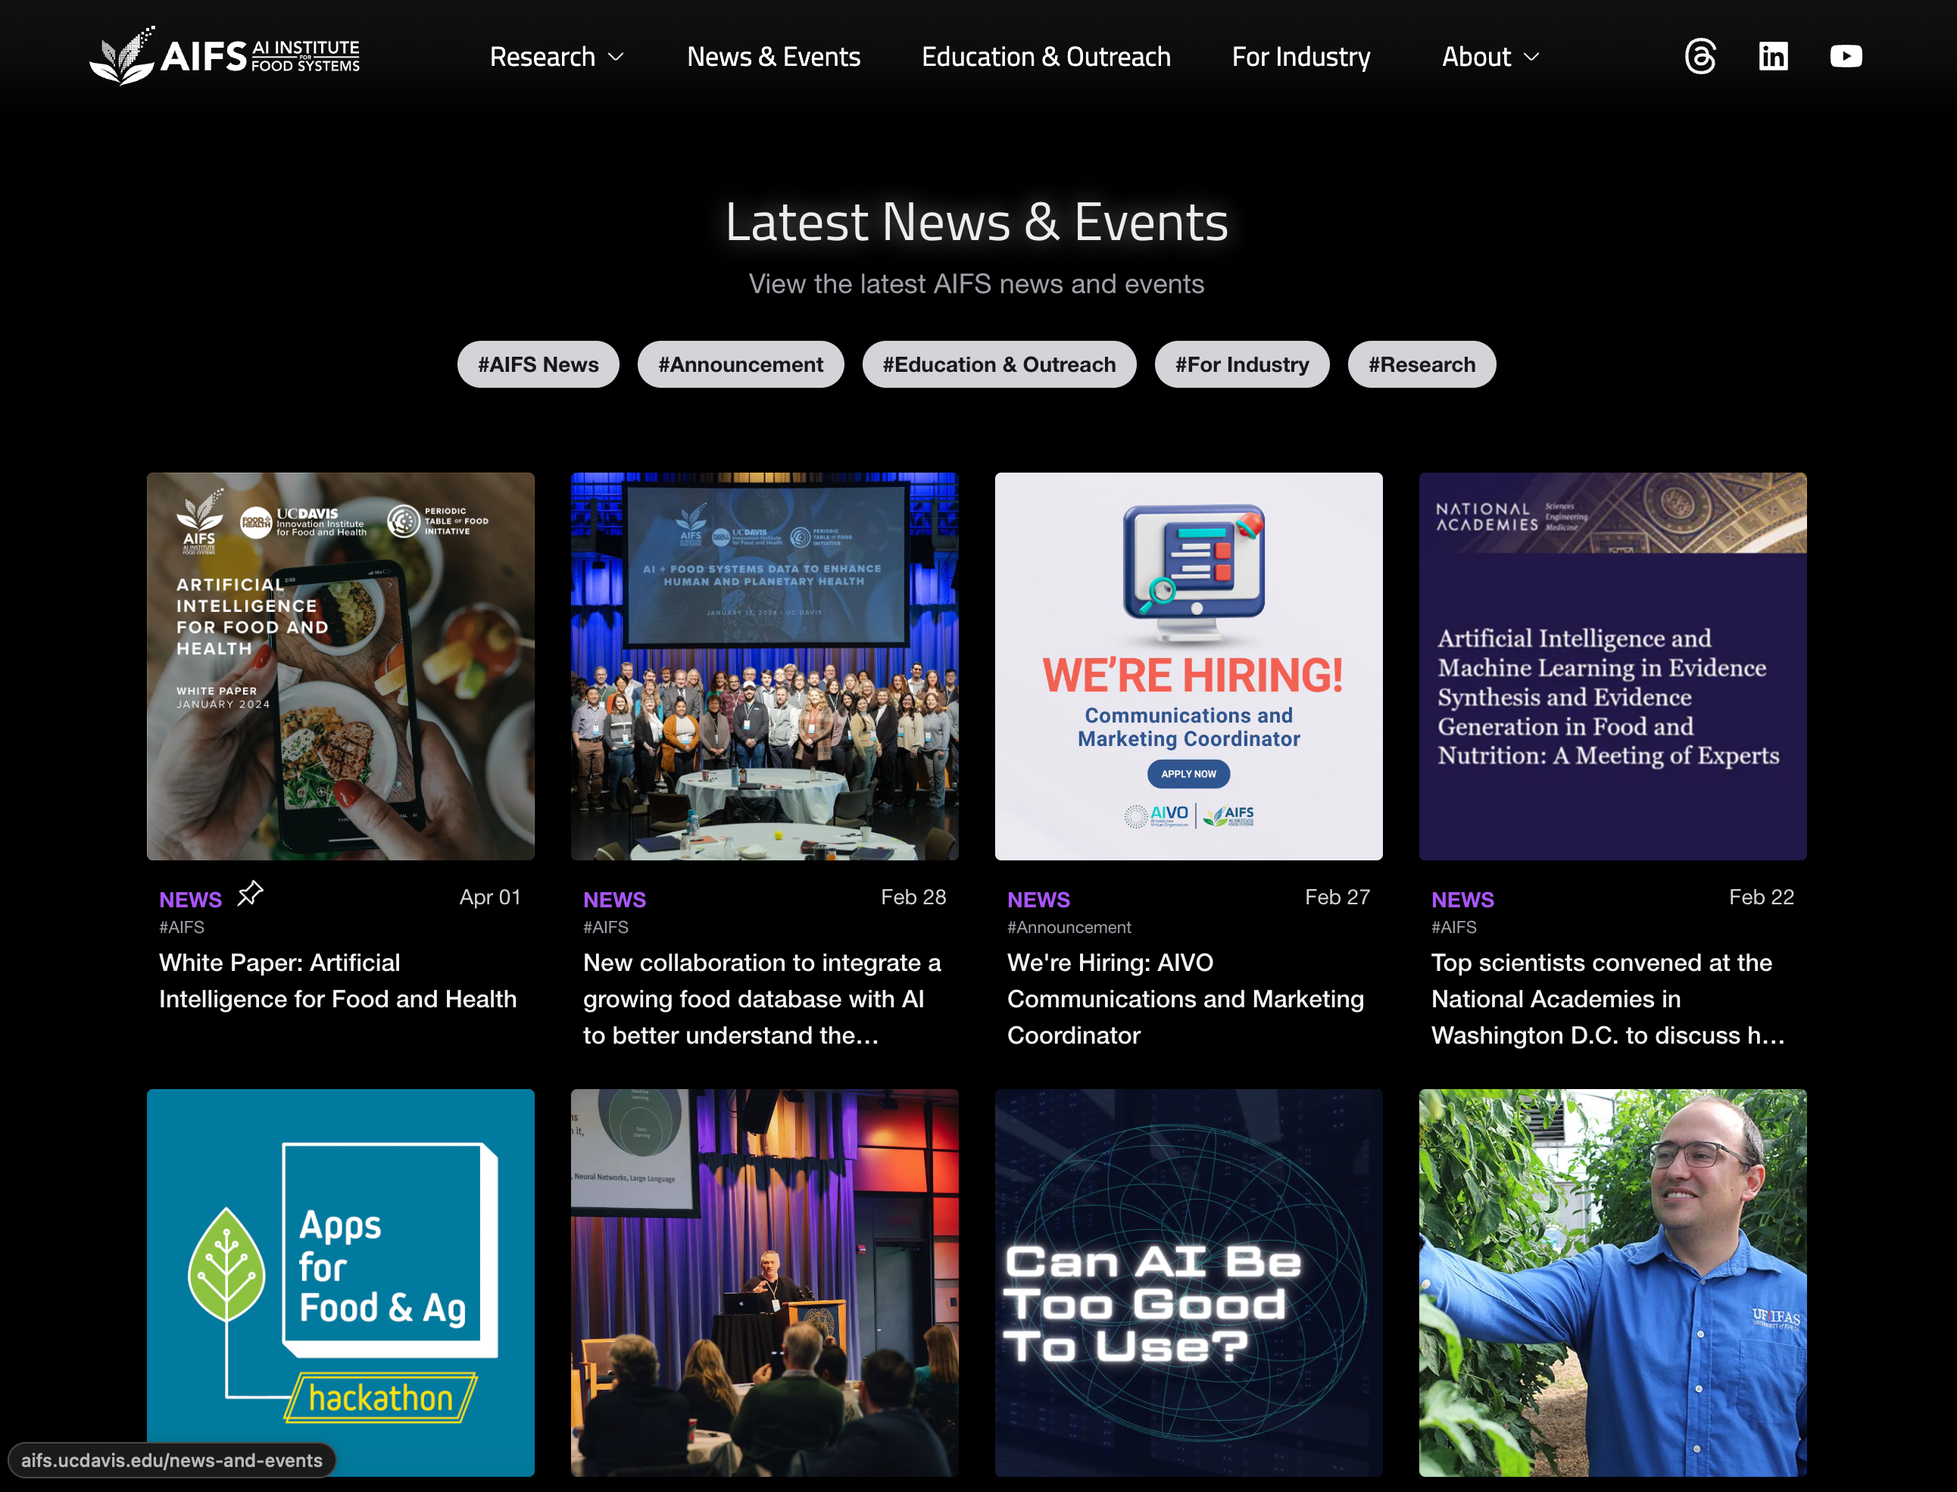
Task: Select the #Research filter tag
Action: (1421, 364)
